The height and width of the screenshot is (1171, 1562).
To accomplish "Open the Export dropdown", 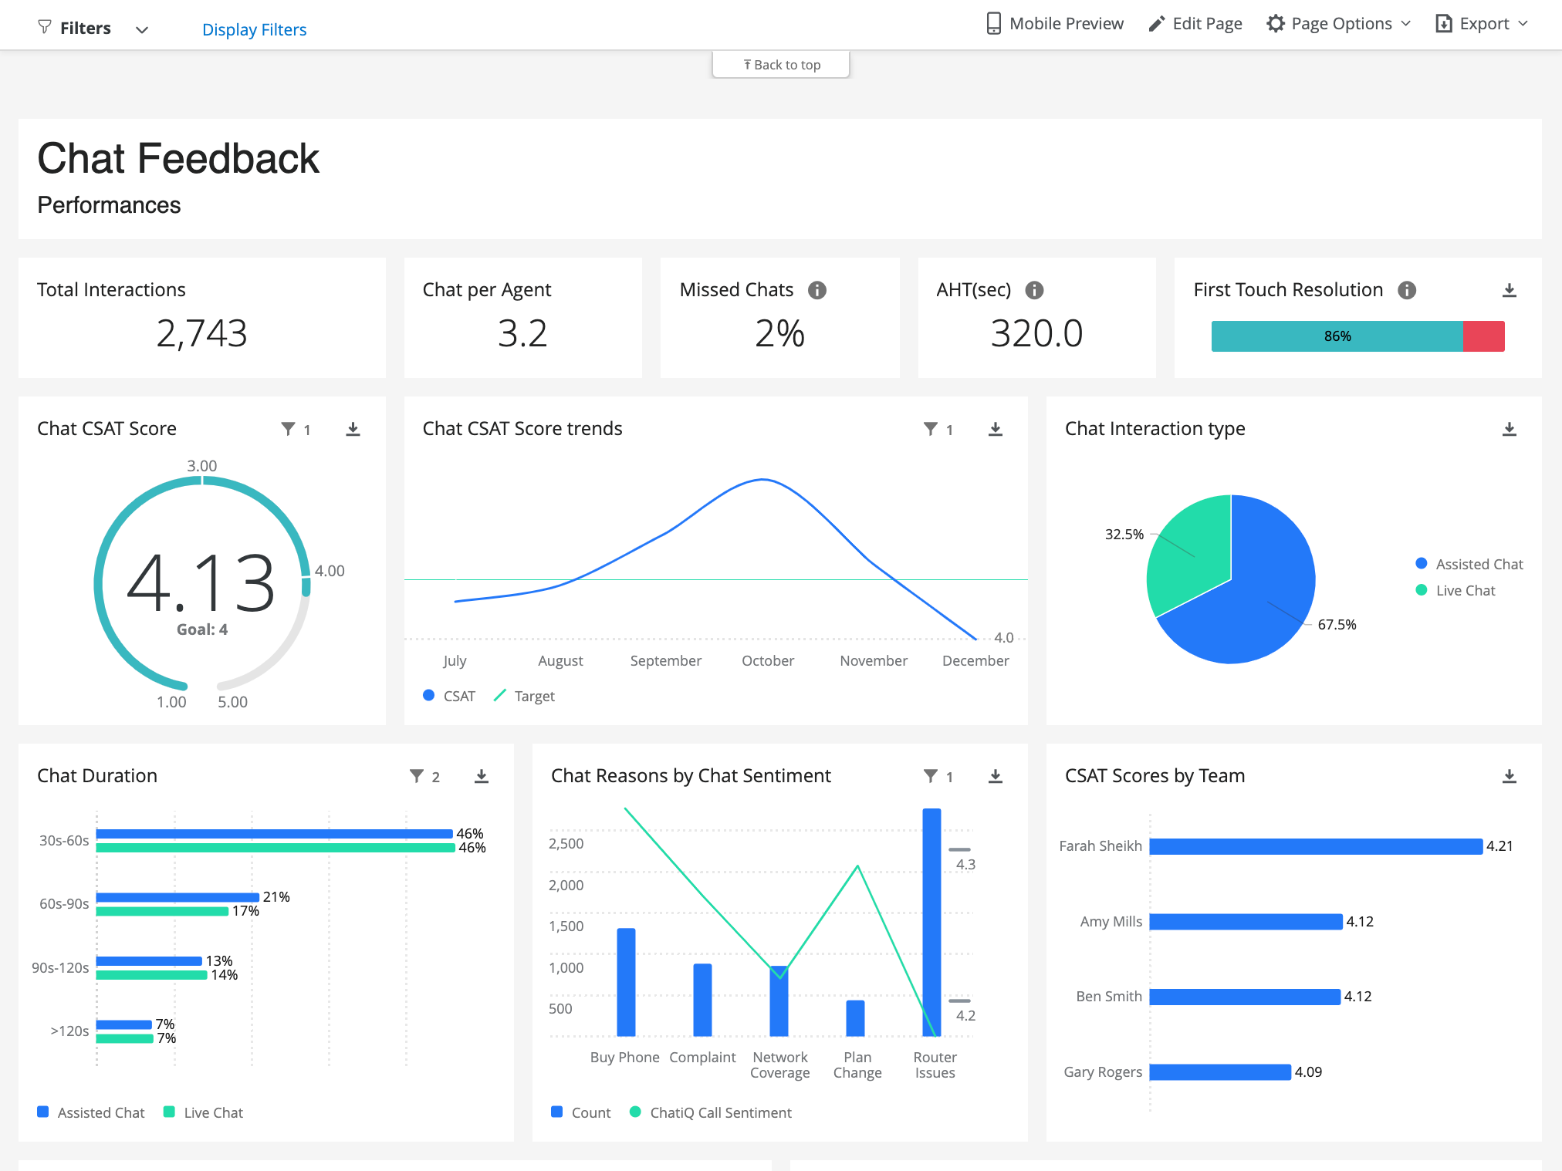I will [1482, 24].
